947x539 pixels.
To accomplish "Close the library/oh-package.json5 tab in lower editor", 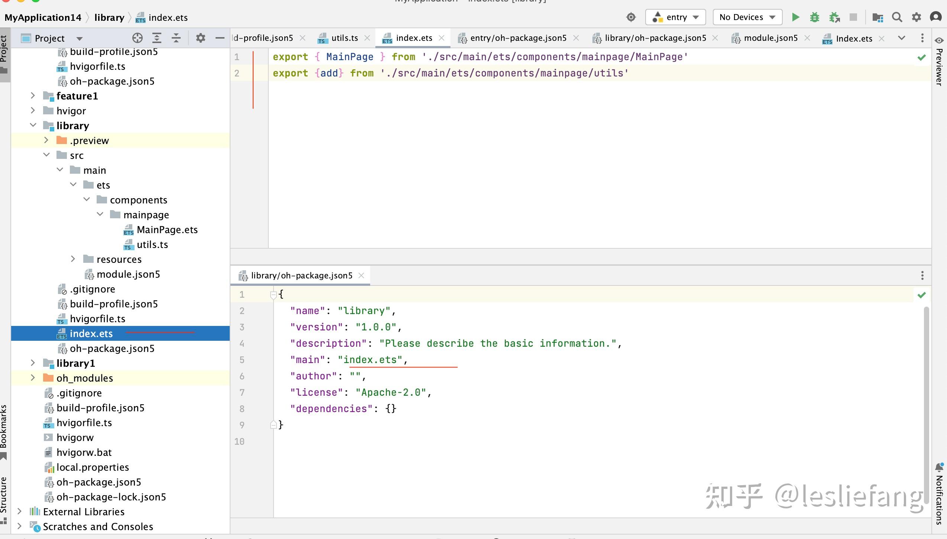I will pyautogui.click(x=361, y=275).
